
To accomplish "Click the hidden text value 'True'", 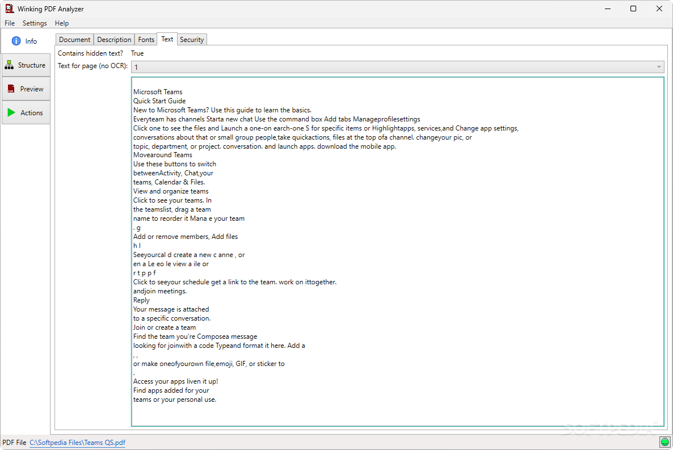I will [137, 53].
